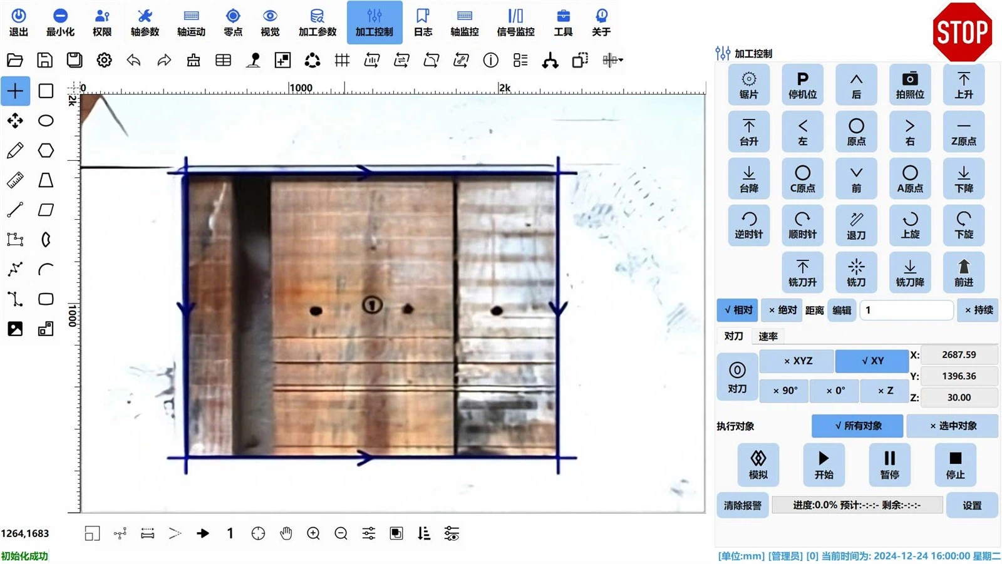
Task: Select the trapezoid shape tool
Action: [46, 180]
